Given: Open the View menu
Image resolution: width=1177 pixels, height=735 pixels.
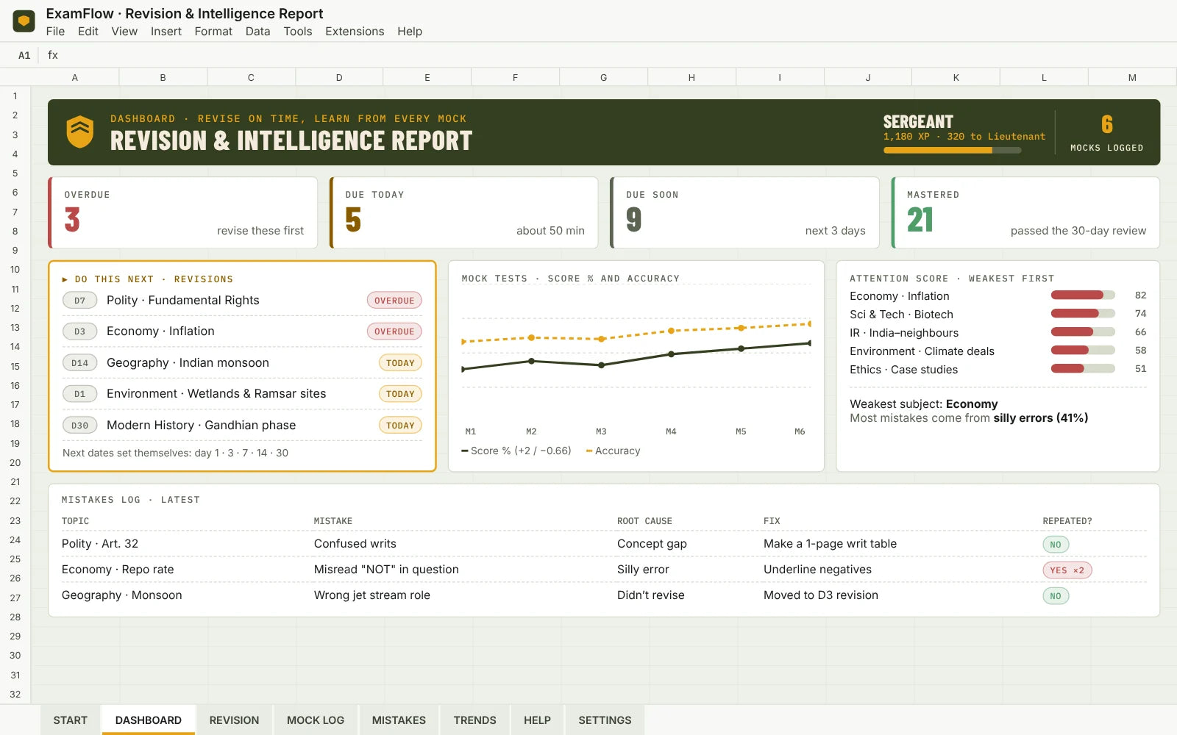Looking at the screenshot, I should [x=124, y=32].
